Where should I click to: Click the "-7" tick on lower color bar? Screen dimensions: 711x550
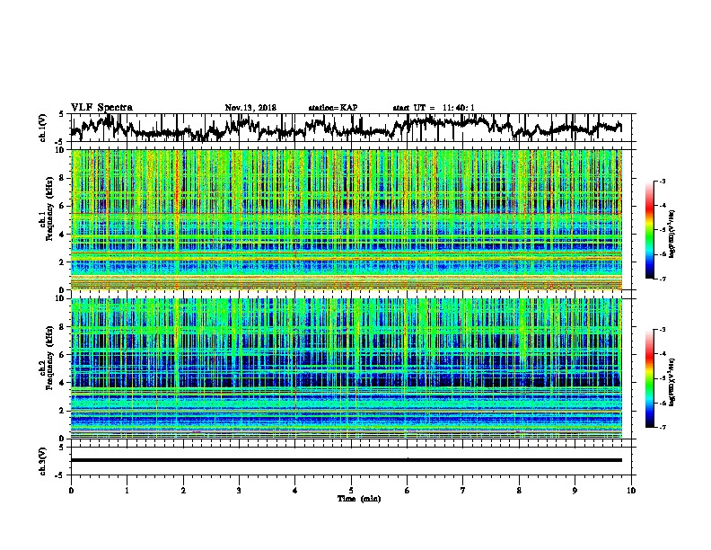pyautogui.click(x=663, y=428)
